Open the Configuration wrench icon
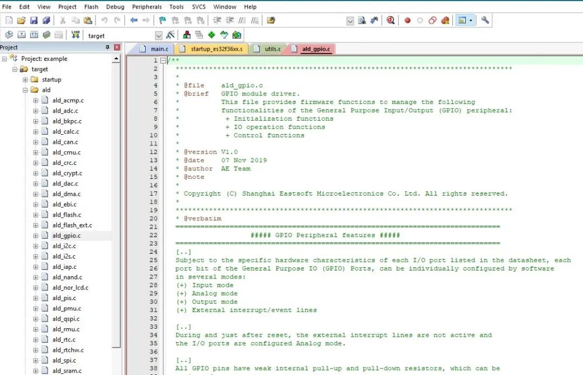The width and height of the screenshot is (583, 375). (485, 20)
